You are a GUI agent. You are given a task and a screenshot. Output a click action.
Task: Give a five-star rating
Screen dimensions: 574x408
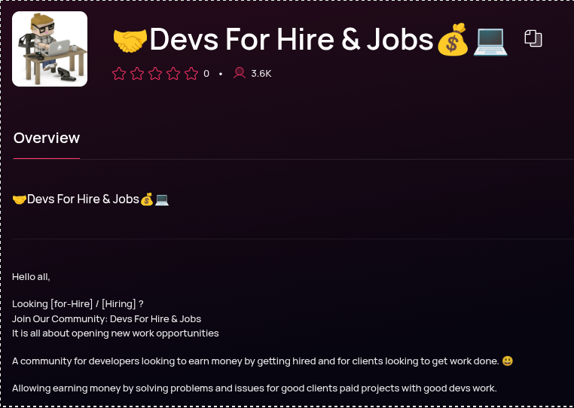(x=191, y=74)
